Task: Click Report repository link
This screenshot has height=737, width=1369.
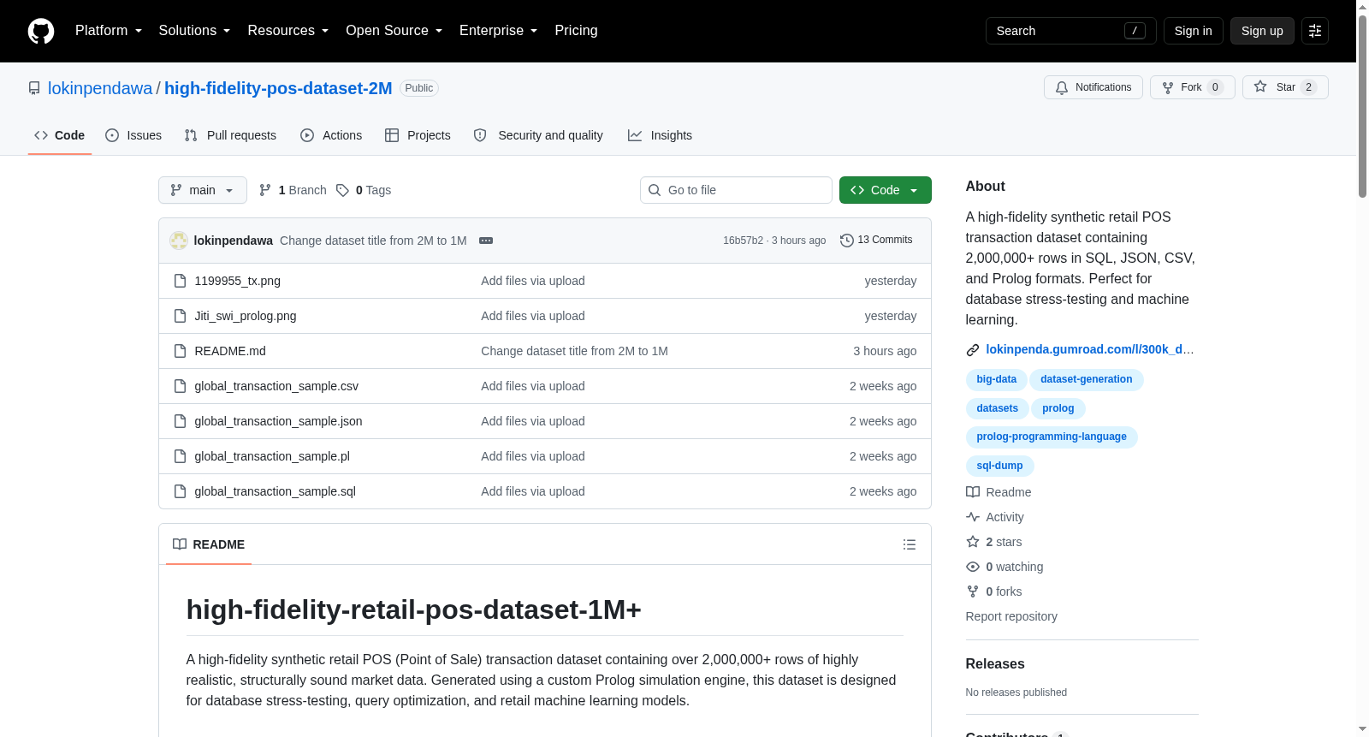Action: point(1011,616)
